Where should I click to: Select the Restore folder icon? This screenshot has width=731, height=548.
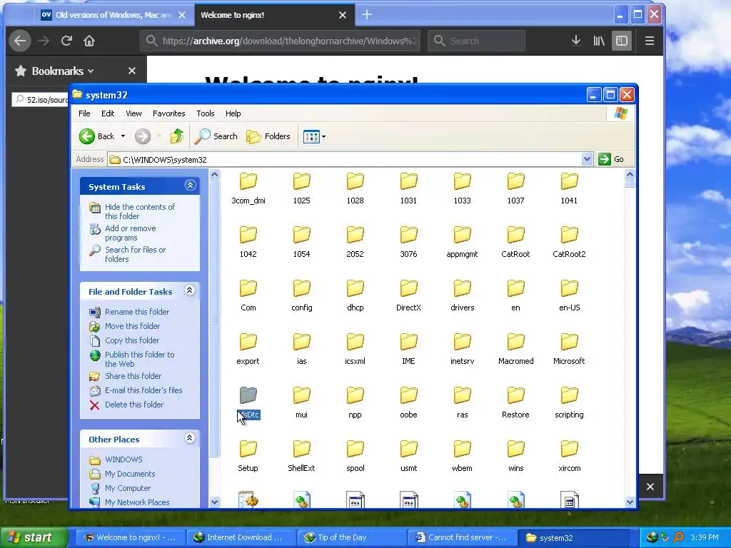pyautogui.click(x=515, y=395)
